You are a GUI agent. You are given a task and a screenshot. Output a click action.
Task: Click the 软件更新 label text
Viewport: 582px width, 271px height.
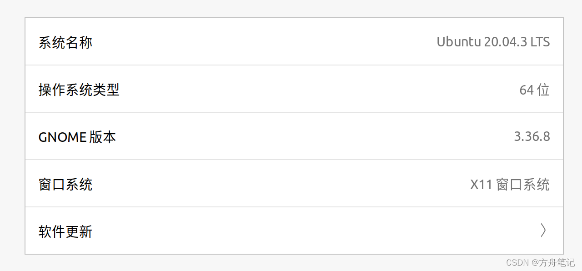tap(65, 232)
